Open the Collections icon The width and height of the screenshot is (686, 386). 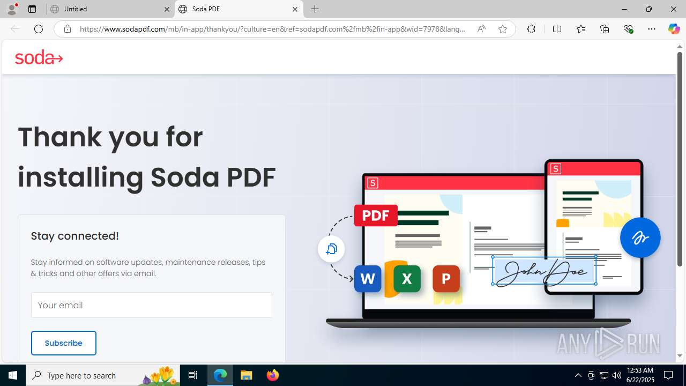[605, 29]
